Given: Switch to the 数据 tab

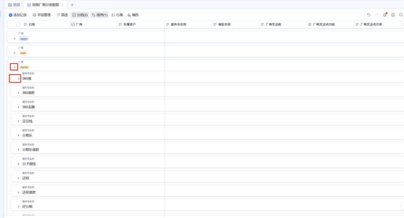Looking at the screenshot, I should point(14,5).
